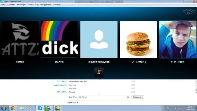The height and width of the screenshot is (111, 197).
Task: Show hidden tray icons arrow
Action: [172, 108]
